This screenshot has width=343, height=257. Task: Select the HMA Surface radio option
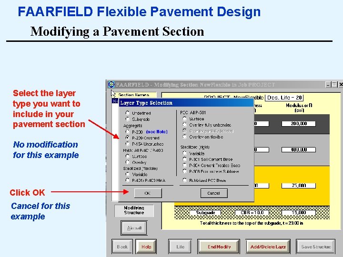[128, 156]
